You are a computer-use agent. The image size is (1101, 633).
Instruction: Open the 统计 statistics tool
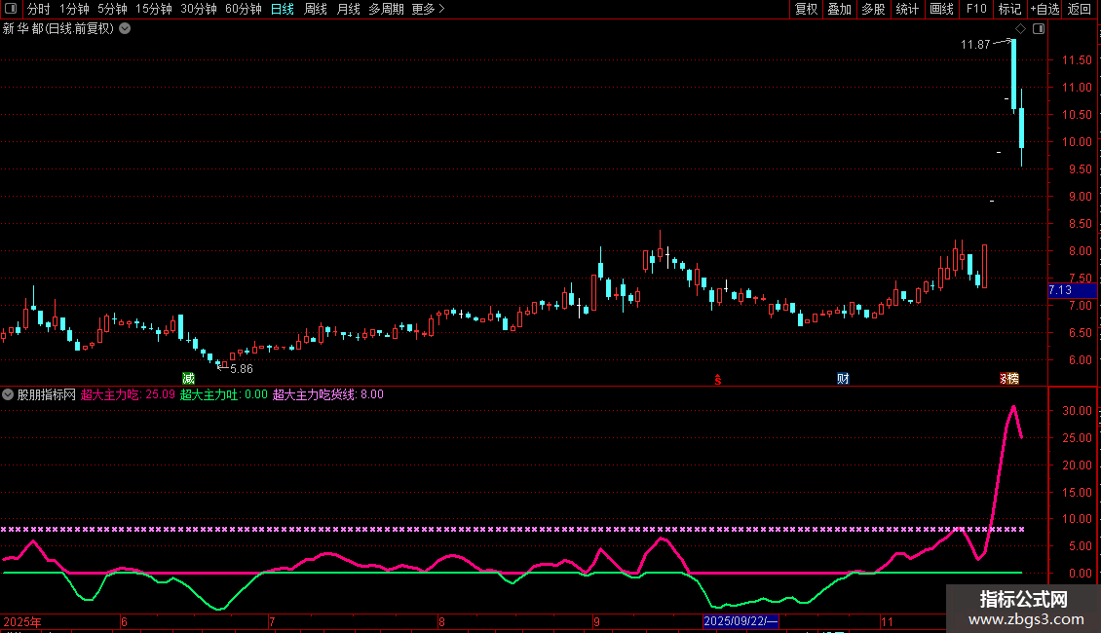click(x=906, y=9)
